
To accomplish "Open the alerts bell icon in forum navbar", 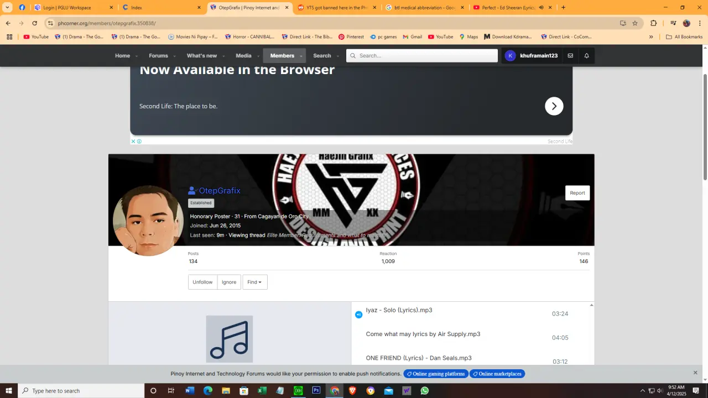I will click(x=586, y=56).
